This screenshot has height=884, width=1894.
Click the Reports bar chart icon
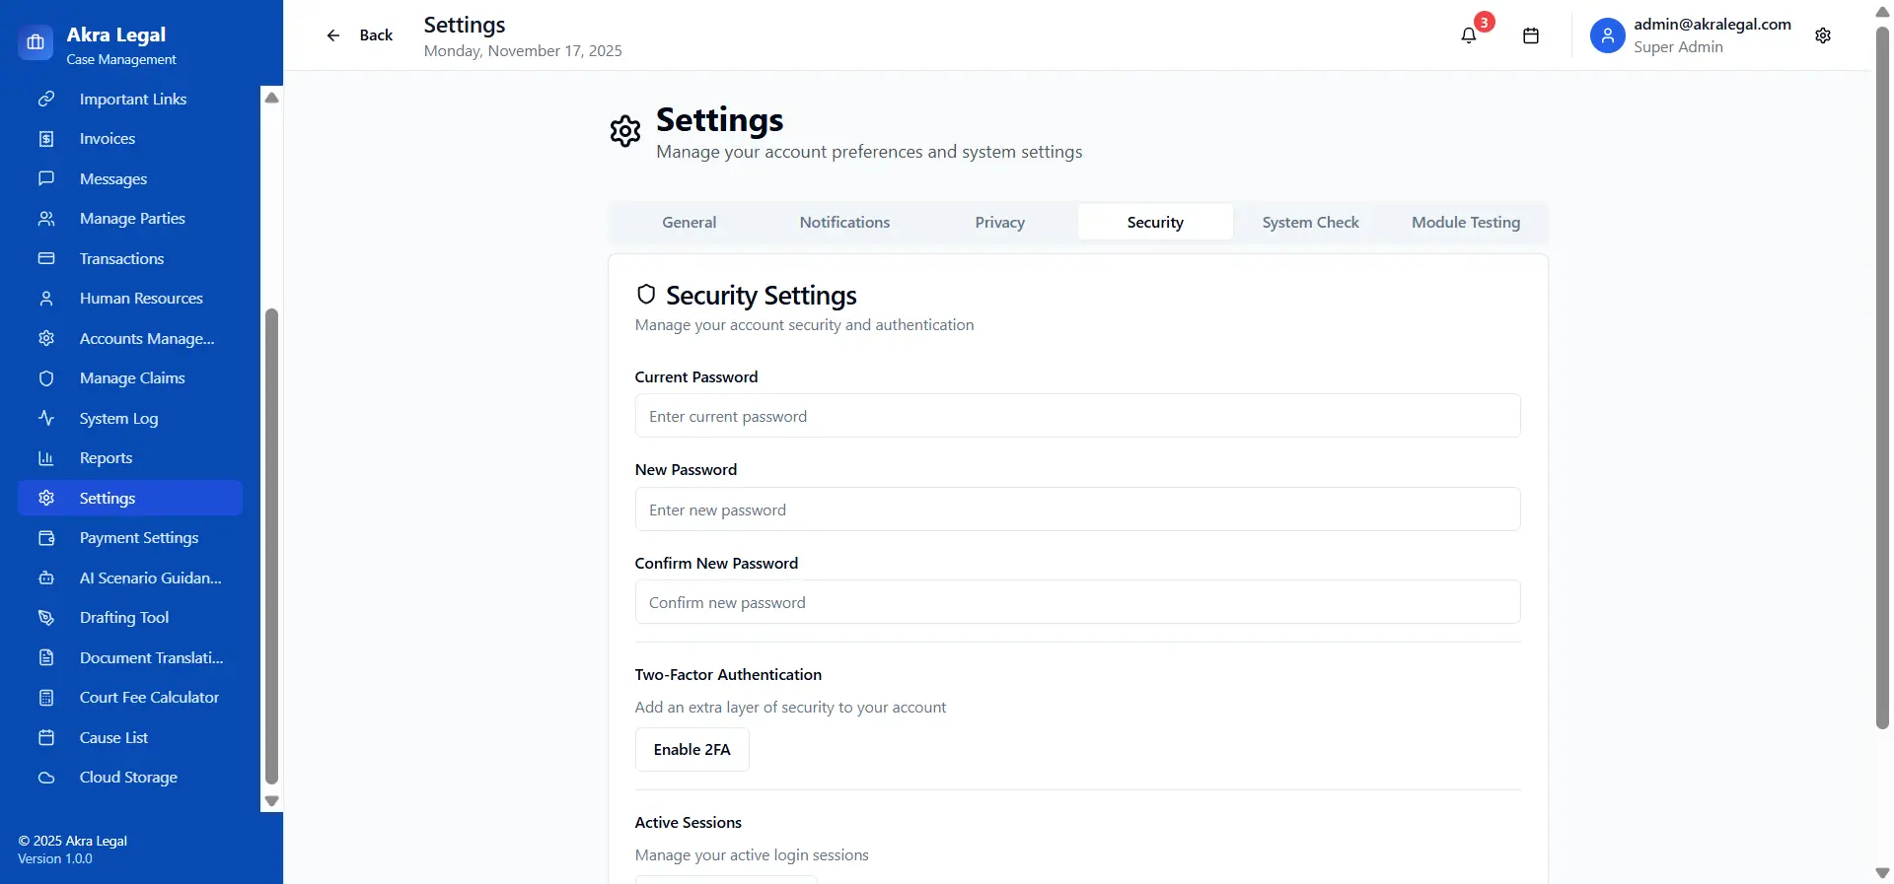pyautogui.click(x=46, y=458)
